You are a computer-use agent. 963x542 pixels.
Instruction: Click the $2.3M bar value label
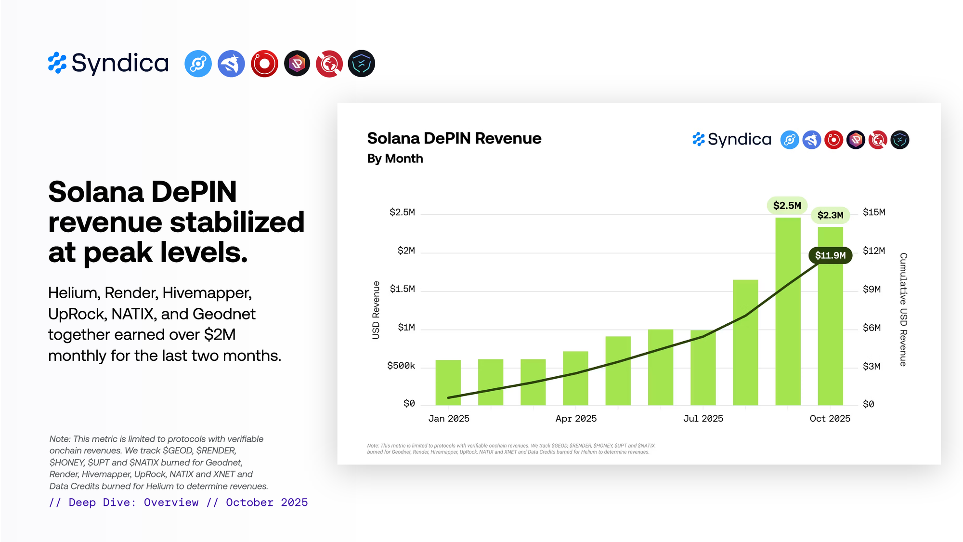click(830, 215)
